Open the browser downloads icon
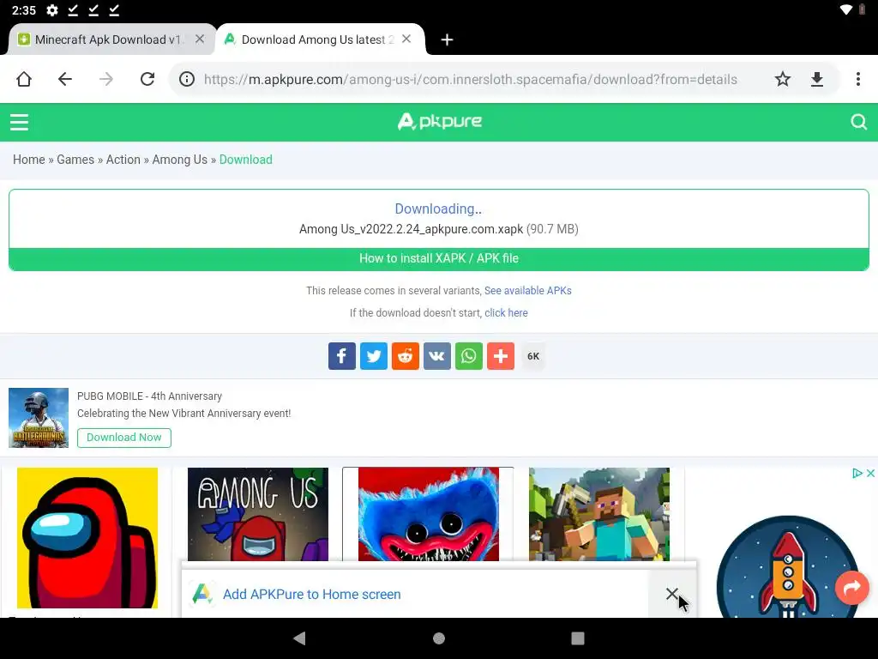This screenshot has height=659, width=878. pyautogui.click(x=817, y=79)
